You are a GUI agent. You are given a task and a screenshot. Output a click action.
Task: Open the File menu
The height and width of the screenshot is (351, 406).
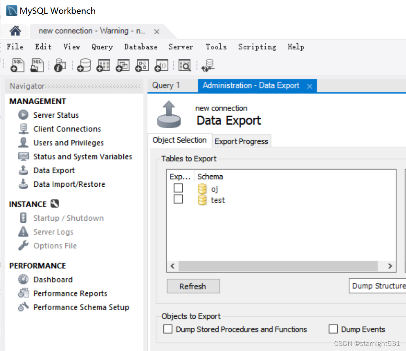pyautogui.click(x=15, y=47)
